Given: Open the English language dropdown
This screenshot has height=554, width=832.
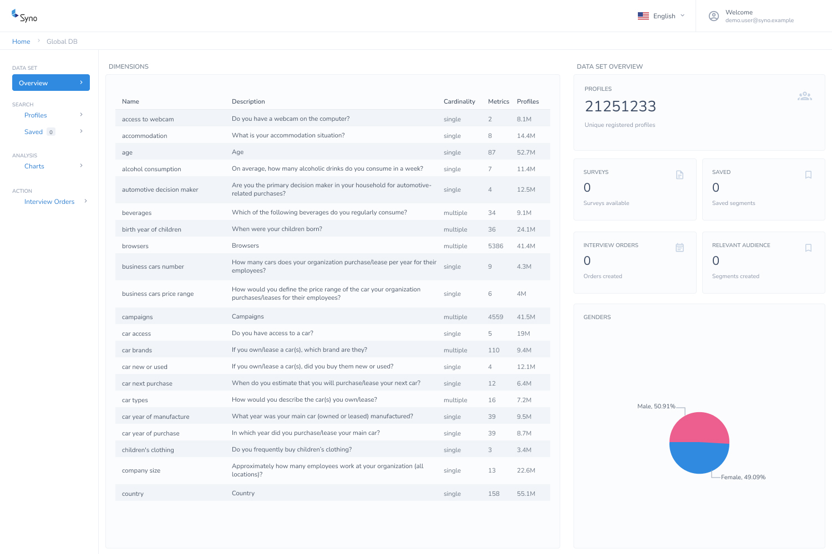Looking at the screenshot, I should pyautogui.click(x=669, y=16).
